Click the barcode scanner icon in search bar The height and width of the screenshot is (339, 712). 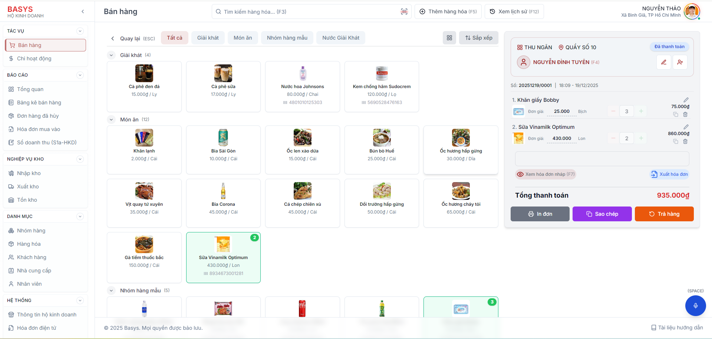(x=404, y=11)
